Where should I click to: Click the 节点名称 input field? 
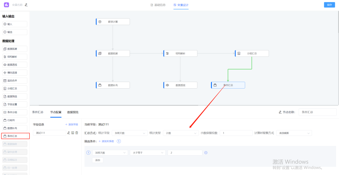pyautogui.click(x=318, y=112)
